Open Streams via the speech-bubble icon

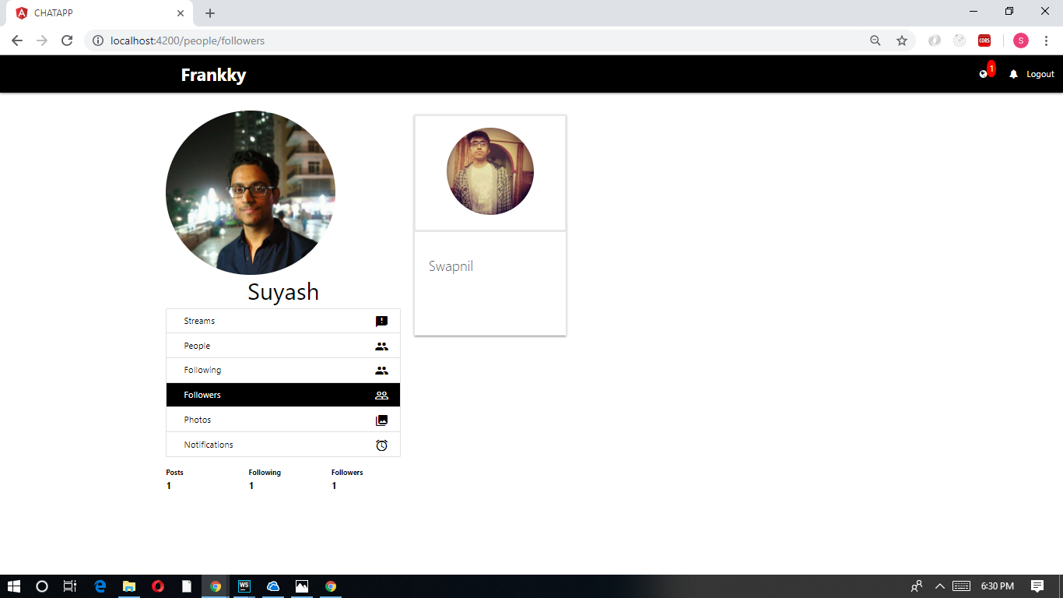tap(381, 320)
